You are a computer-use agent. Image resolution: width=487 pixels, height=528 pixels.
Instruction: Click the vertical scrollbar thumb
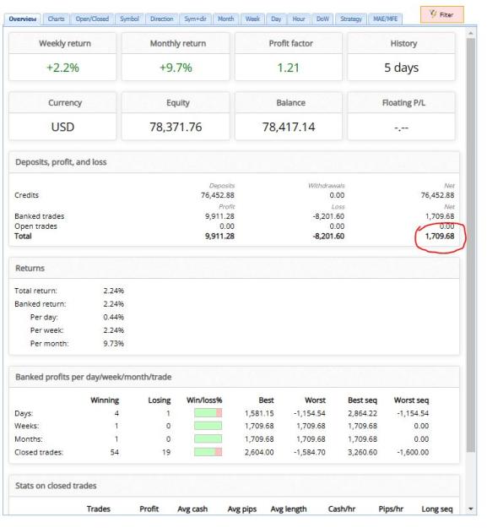[x=471, y=245]
